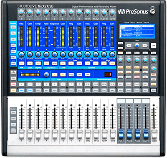167x158 pixels.
Task: Click the channel 3 Select button
Action: click(38, 90)
